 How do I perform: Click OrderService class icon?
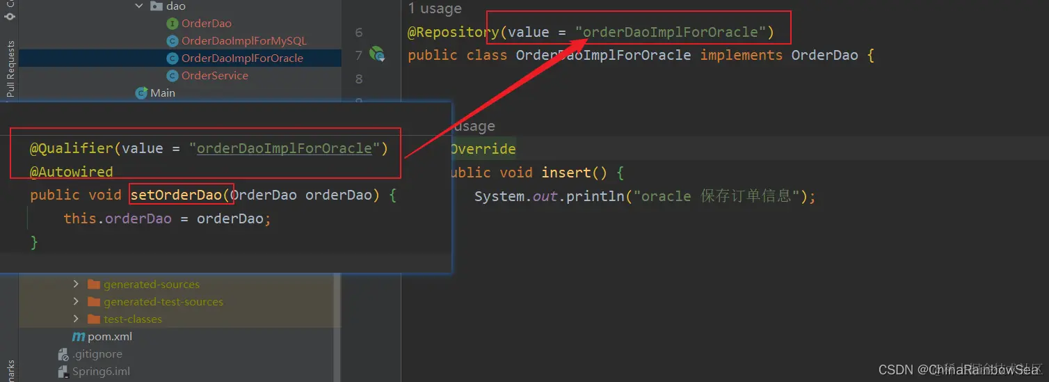[173, 76]
